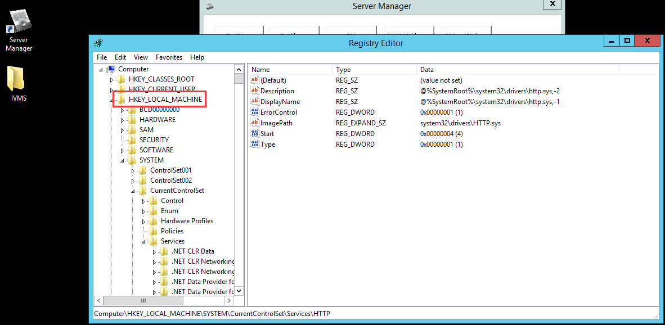Click the '0x00000004 (4)' Start data value

tap(442, 133)
